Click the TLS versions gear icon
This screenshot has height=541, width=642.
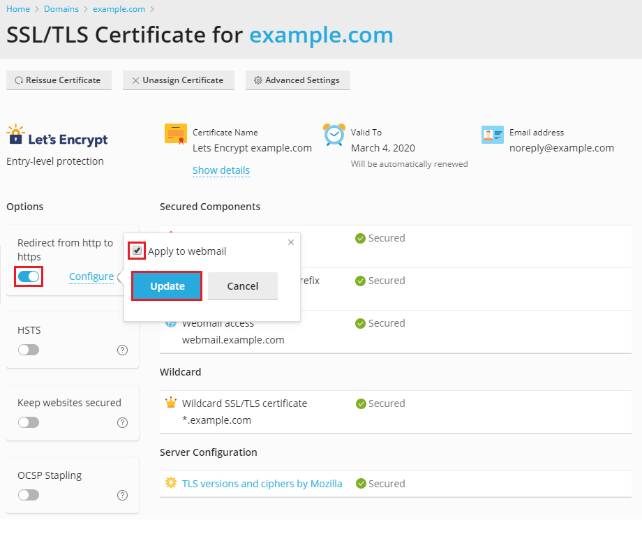click(x=171, y=483)
